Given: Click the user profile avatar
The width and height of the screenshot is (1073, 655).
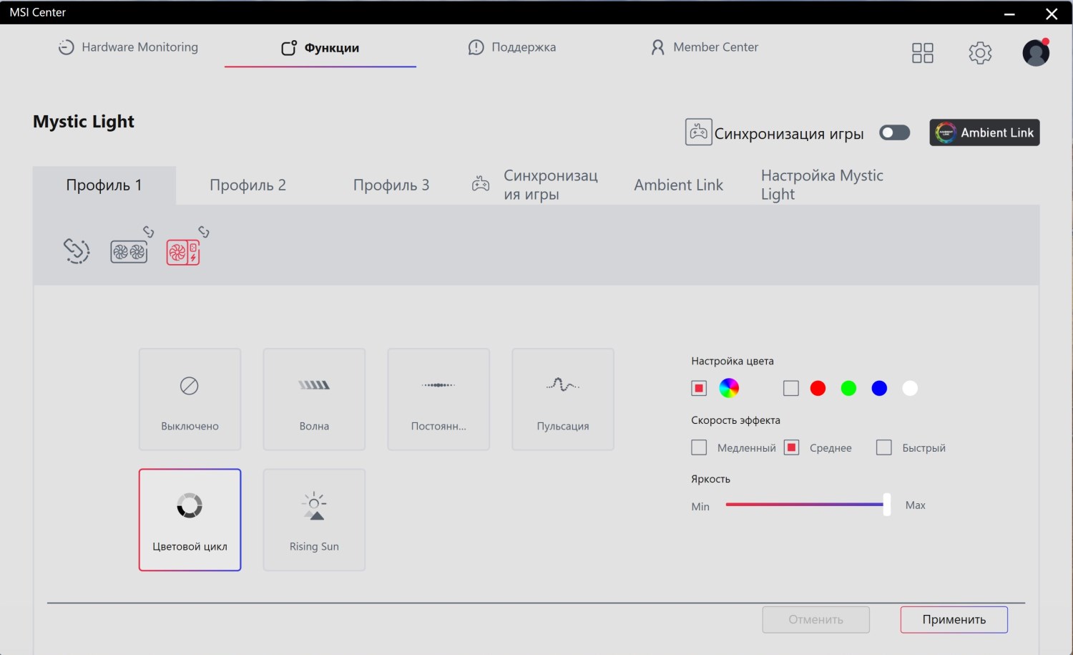Looking at the screenshot, I should 1035,53.
